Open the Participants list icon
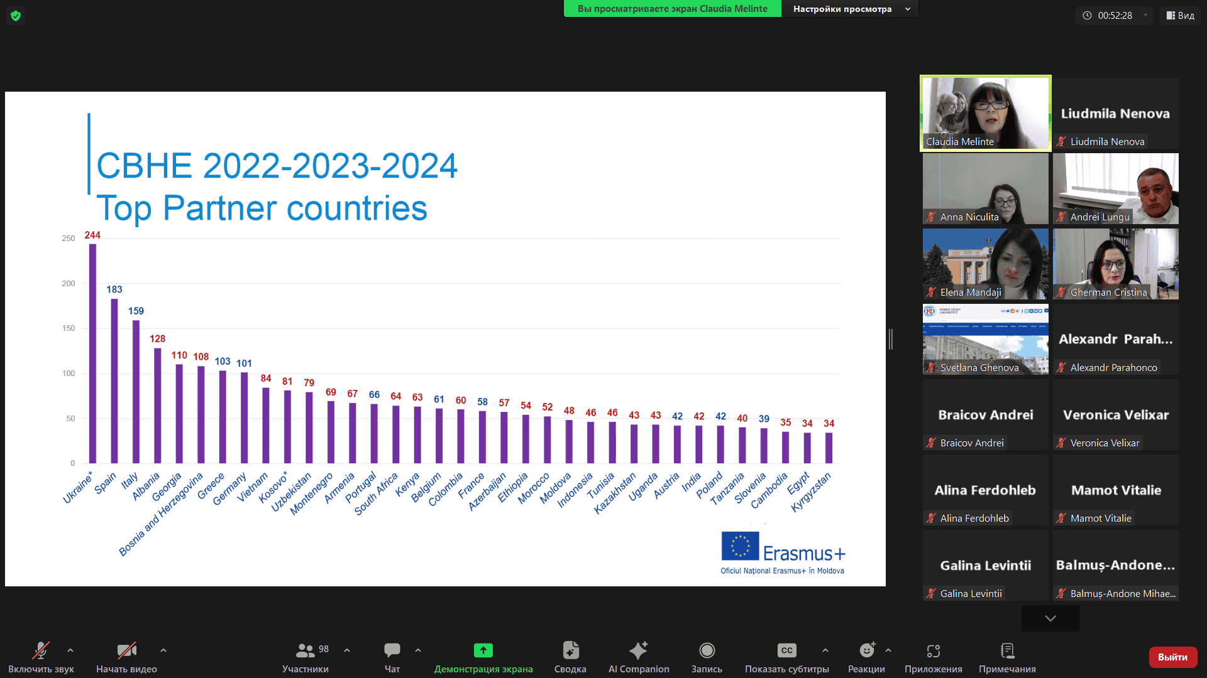 [306, 650]
